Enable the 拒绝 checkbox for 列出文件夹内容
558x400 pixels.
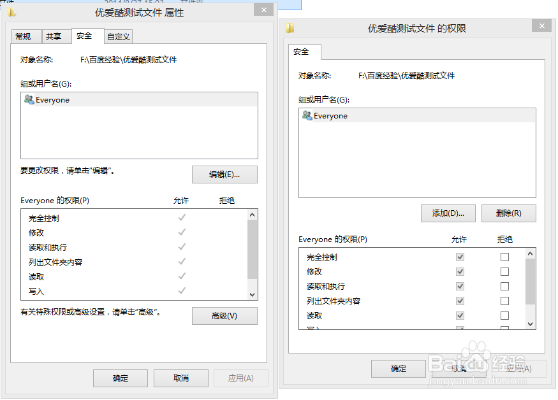pos(505,301)
